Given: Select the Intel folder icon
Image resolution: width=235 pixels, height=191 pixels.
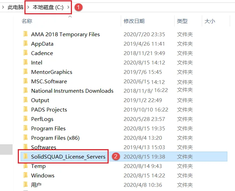Looking at the screenshot, I should coord(25,62).
